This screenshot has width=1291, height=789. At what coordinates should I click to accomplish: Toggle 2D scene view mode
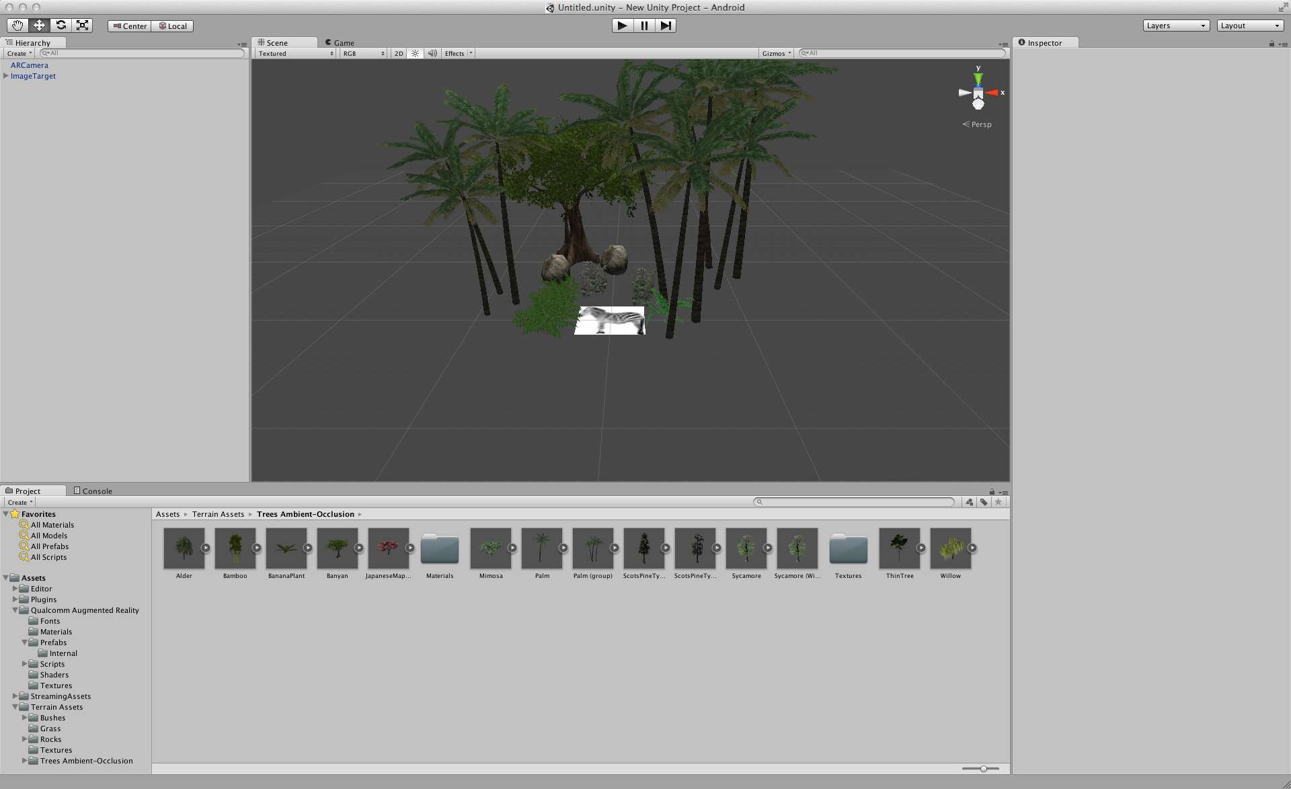point(399,53)
